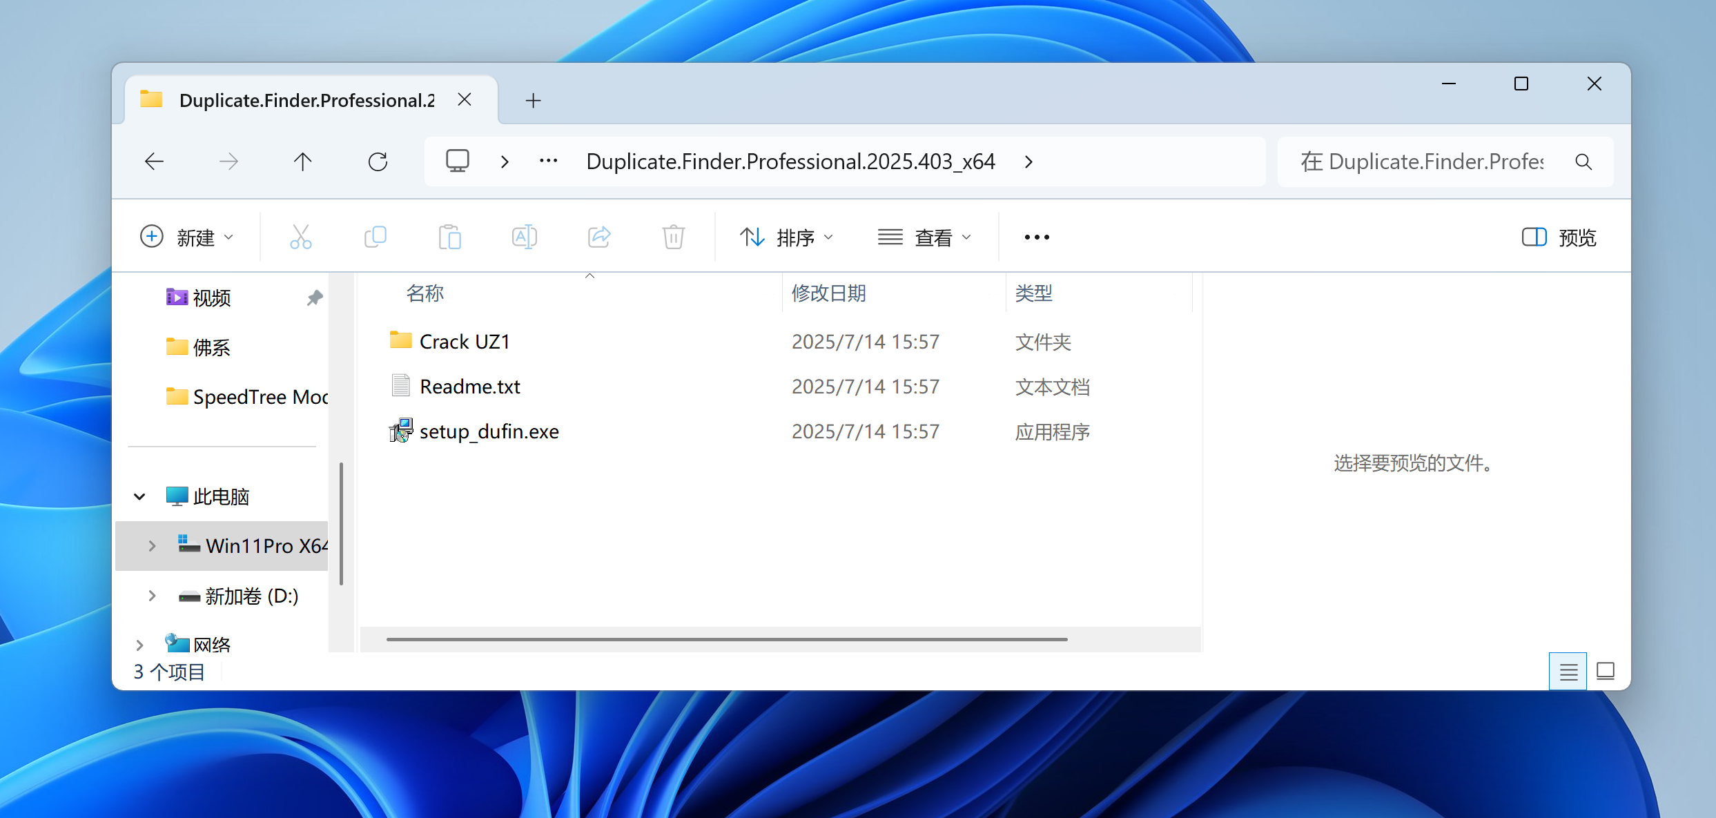Click the horizontal scrollbar in file list
Screen dimensions: 1716x818
tap(726, 639)
